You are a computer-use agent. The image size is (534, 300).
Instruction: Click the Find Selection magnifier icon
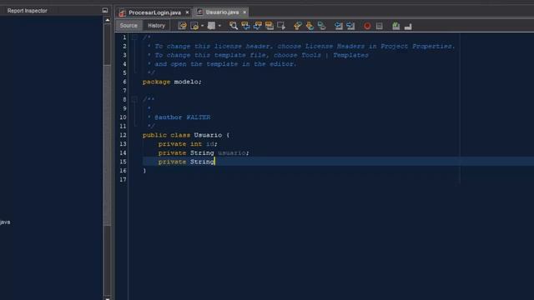[x=234, y=26]
